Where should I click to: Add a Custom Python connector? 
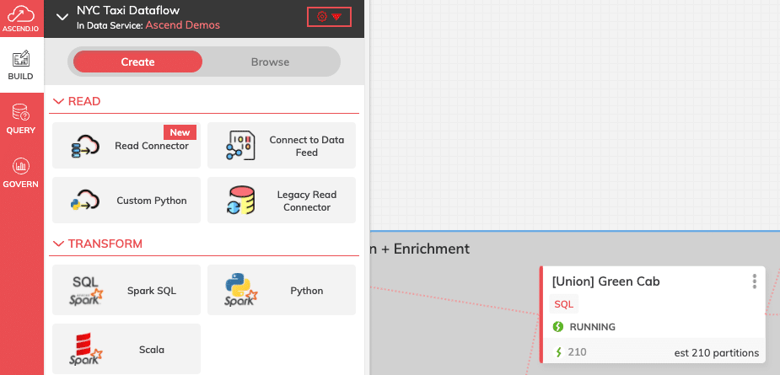coord(126,201)
